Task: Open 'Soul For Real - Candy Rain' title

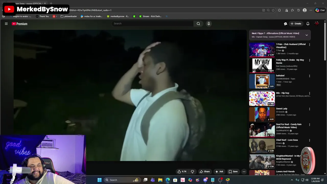Action: (x=289, y=126)
